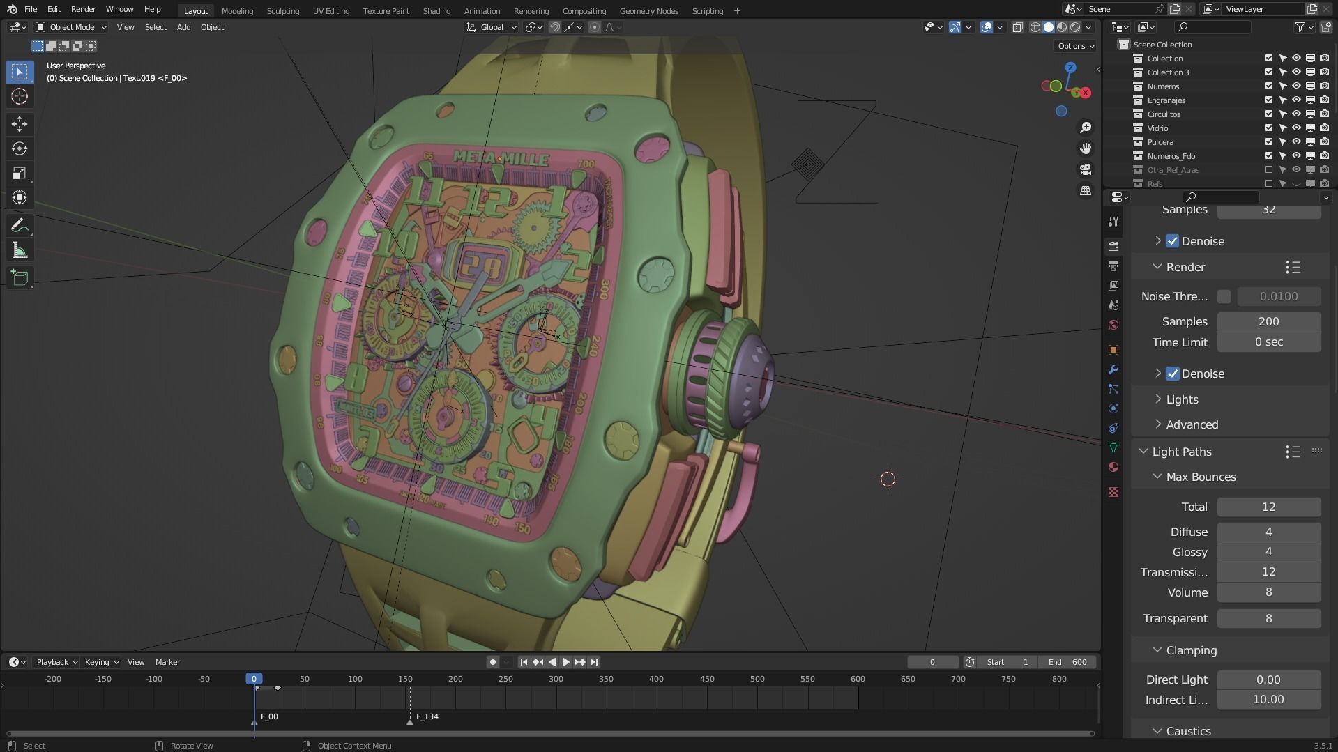This screenshot has width=1338, height=752.
Task: Open the Output properties tab
Action: click(x=1113, y=266)
